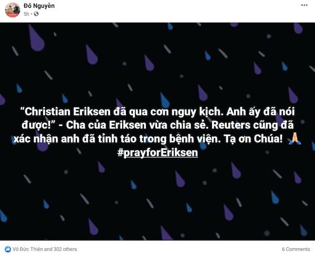
Task: Open the post options three-dot menu
Action: (x=304, y=5)
